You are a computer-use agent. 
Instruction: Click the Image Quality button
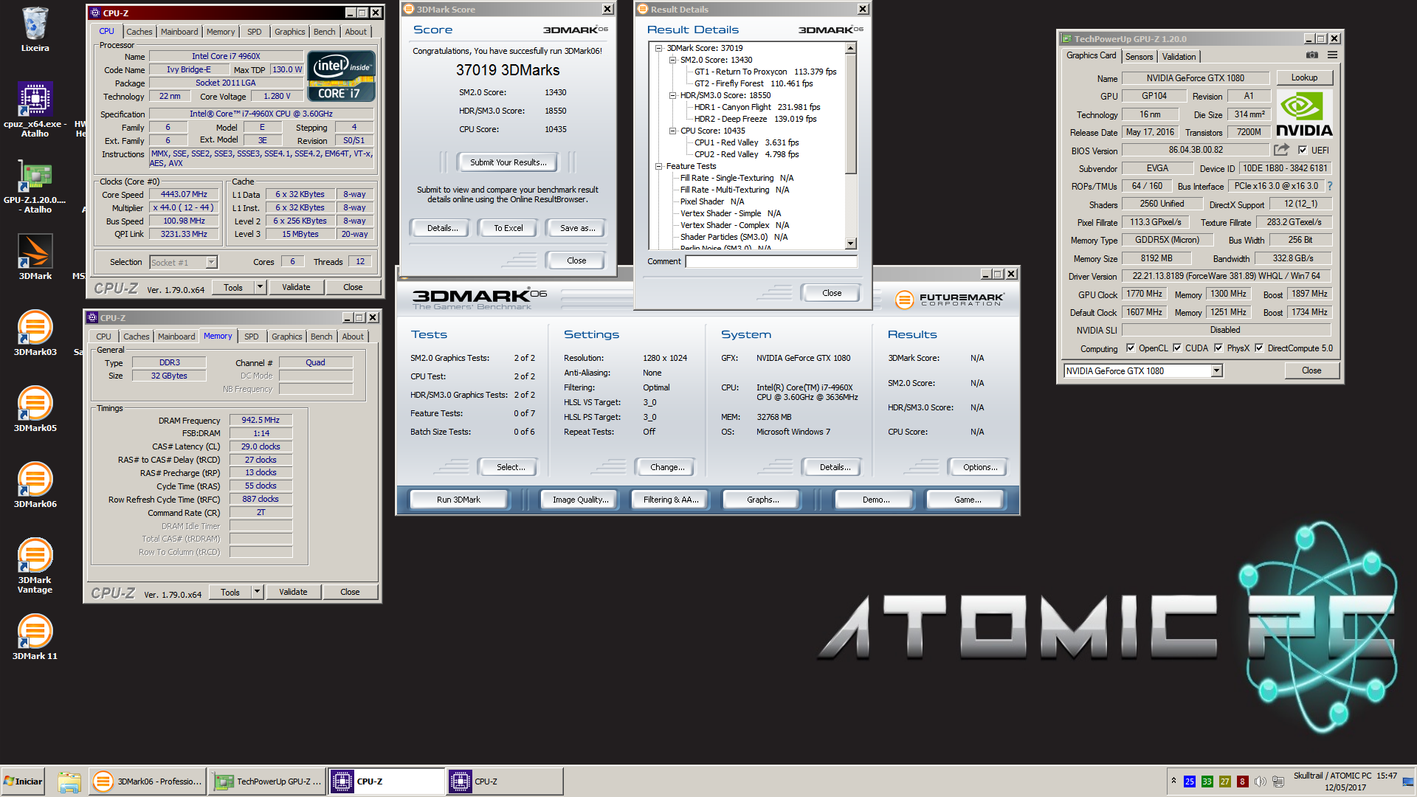(581, 500)
